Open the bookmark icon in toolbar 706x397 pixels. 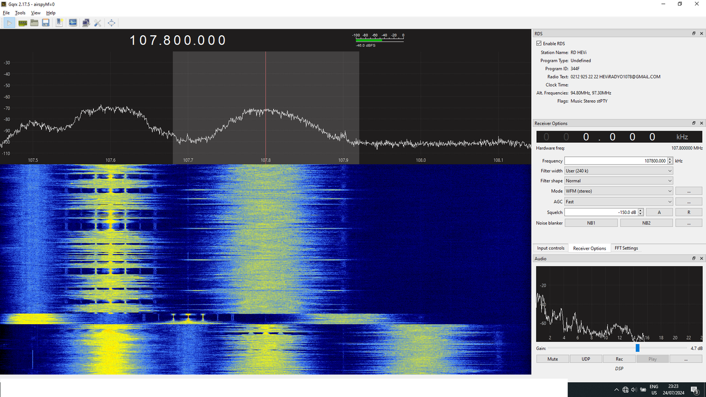pyautogui.click(x=60, y=23)
